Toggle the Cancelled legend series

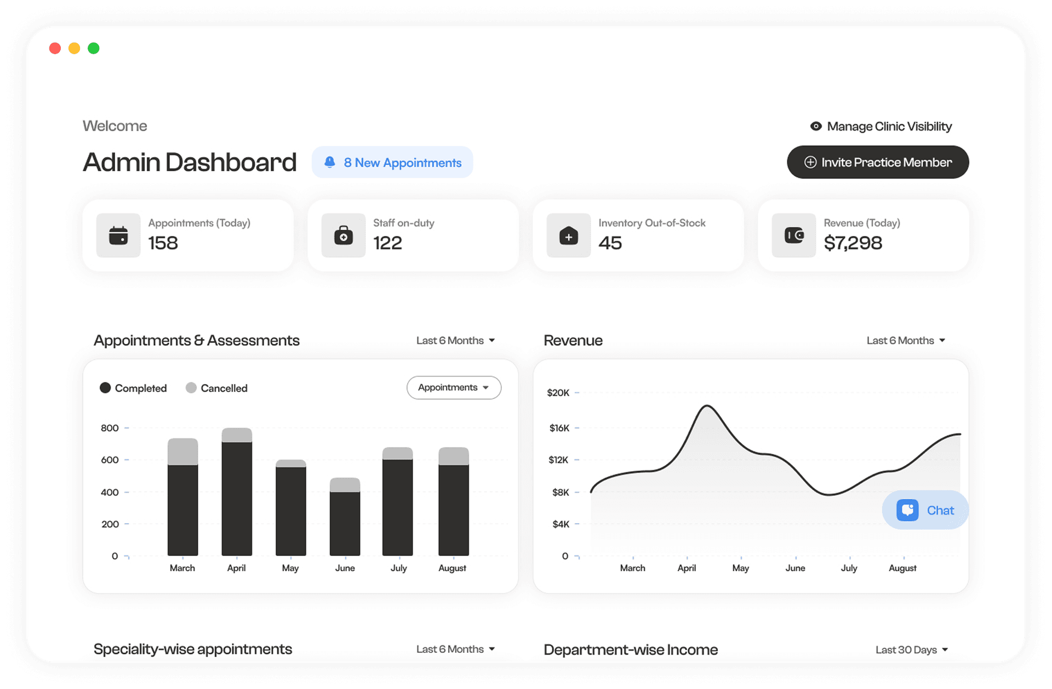[224, 388]
